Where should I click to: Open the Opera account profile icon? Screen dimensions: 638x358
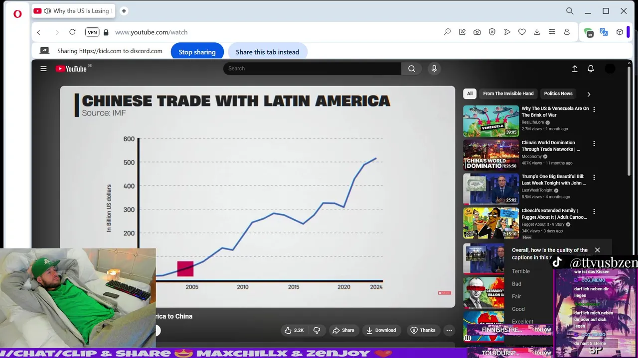coord(567,32)
